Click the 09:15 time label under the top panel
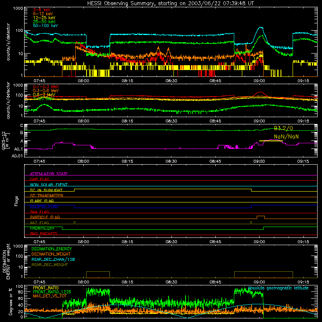The height and width of the screenshot is (322, 322). 303,81
